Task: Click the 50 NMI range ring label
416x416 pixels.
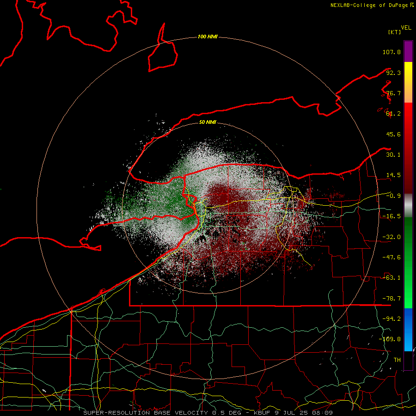Action: pyautogui.click(x=208, y=122)
